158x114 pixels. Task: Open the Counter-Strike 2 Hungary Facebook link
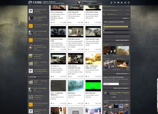119,93
